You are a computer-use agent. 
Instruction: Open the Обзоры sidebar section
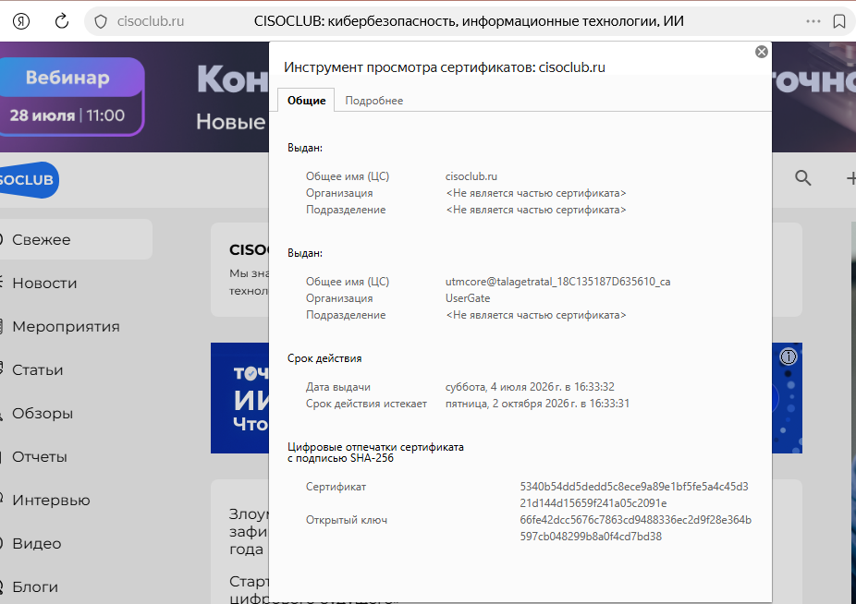coord(42,413)
